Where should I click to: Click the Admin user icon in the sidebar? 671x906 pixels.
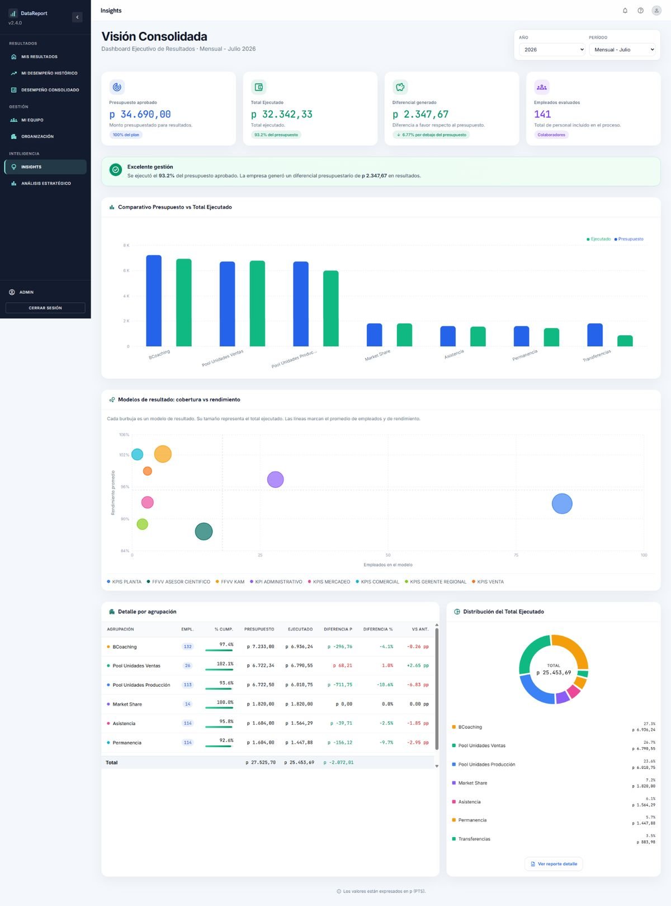point(12,292)
